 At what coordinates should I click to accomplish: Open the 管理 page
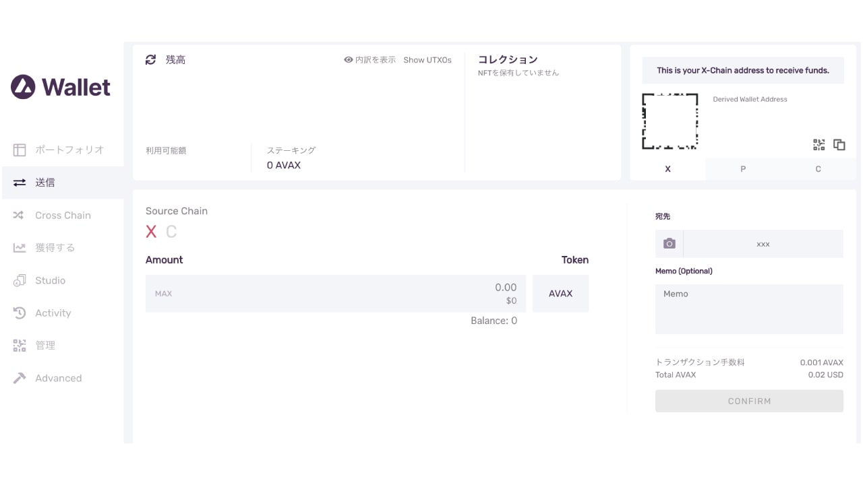(x=63, y=346)
